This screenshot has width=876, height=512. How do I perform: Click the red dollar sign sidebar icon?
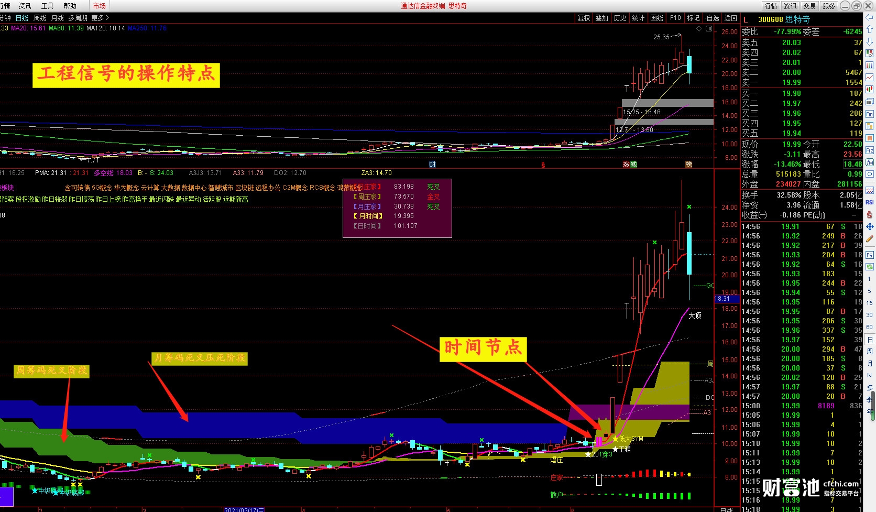870,214
